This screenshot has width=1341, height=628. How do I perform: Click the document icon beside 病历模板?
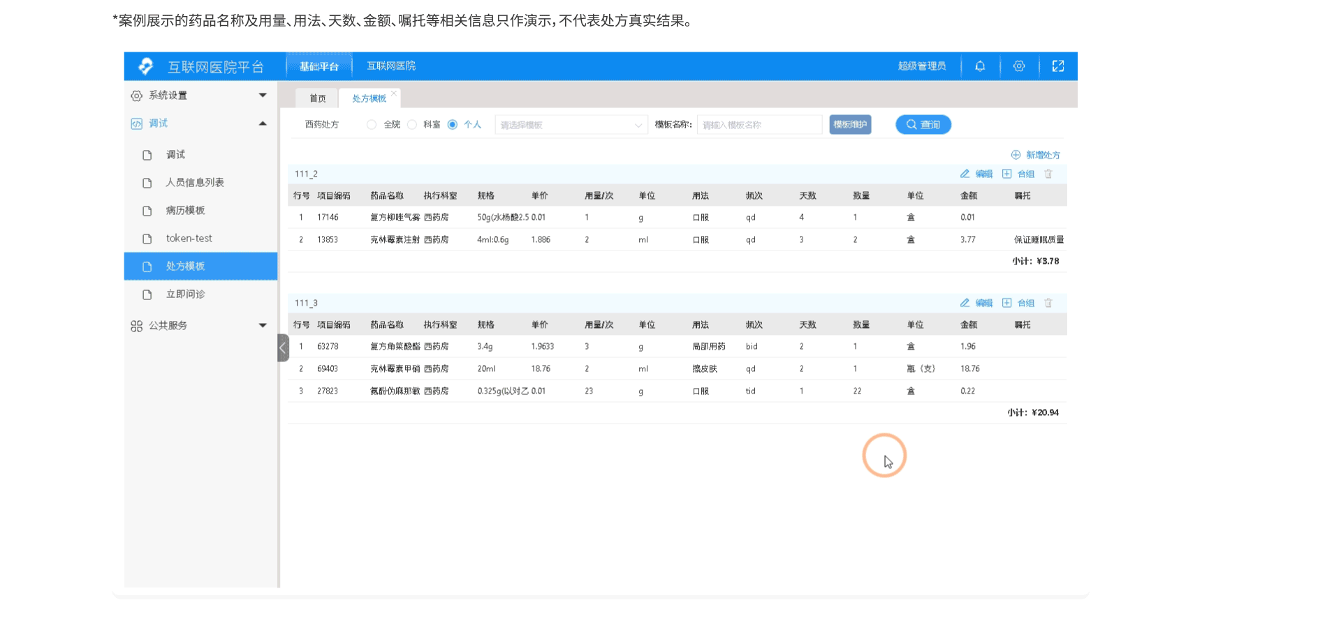tap(147, 211)
